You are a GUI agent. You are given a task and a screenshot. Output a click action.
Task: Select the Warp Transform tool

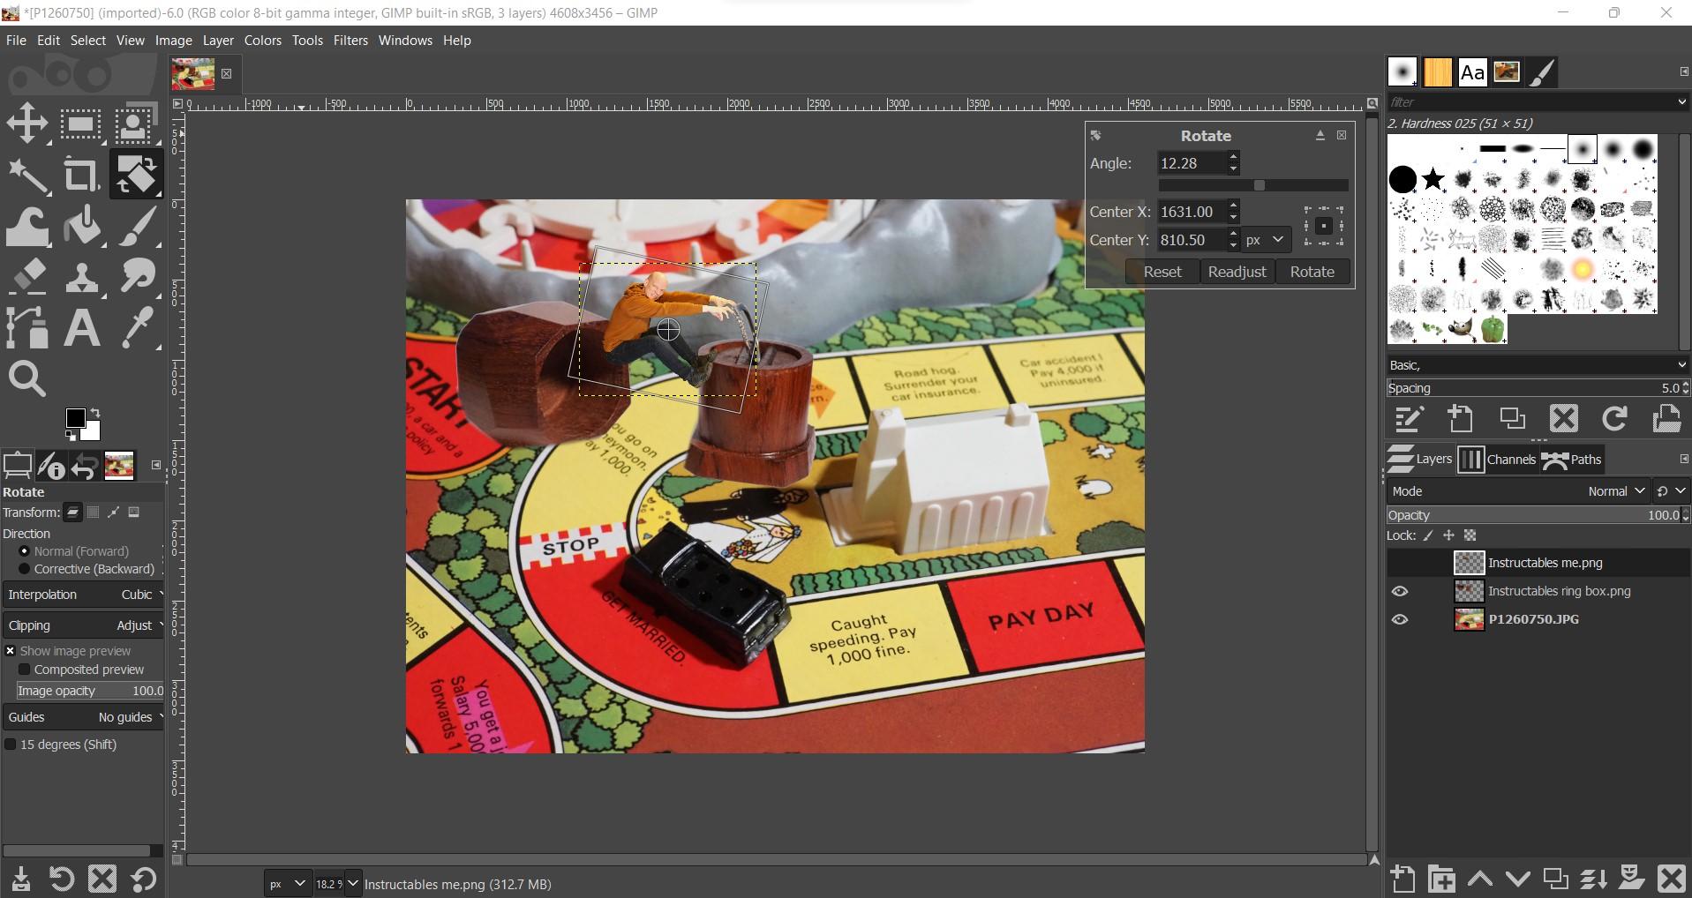[x=27, y=226]
